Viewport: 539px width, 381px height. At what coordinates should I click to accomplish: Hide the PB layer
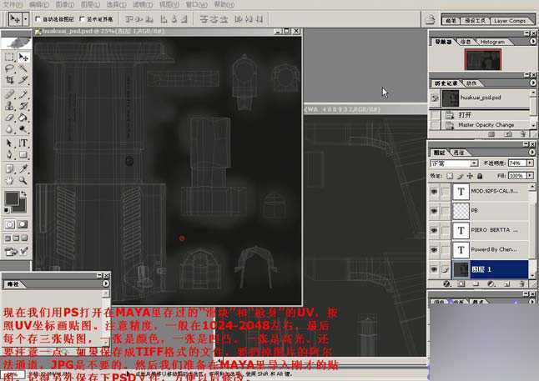[434, 211]
